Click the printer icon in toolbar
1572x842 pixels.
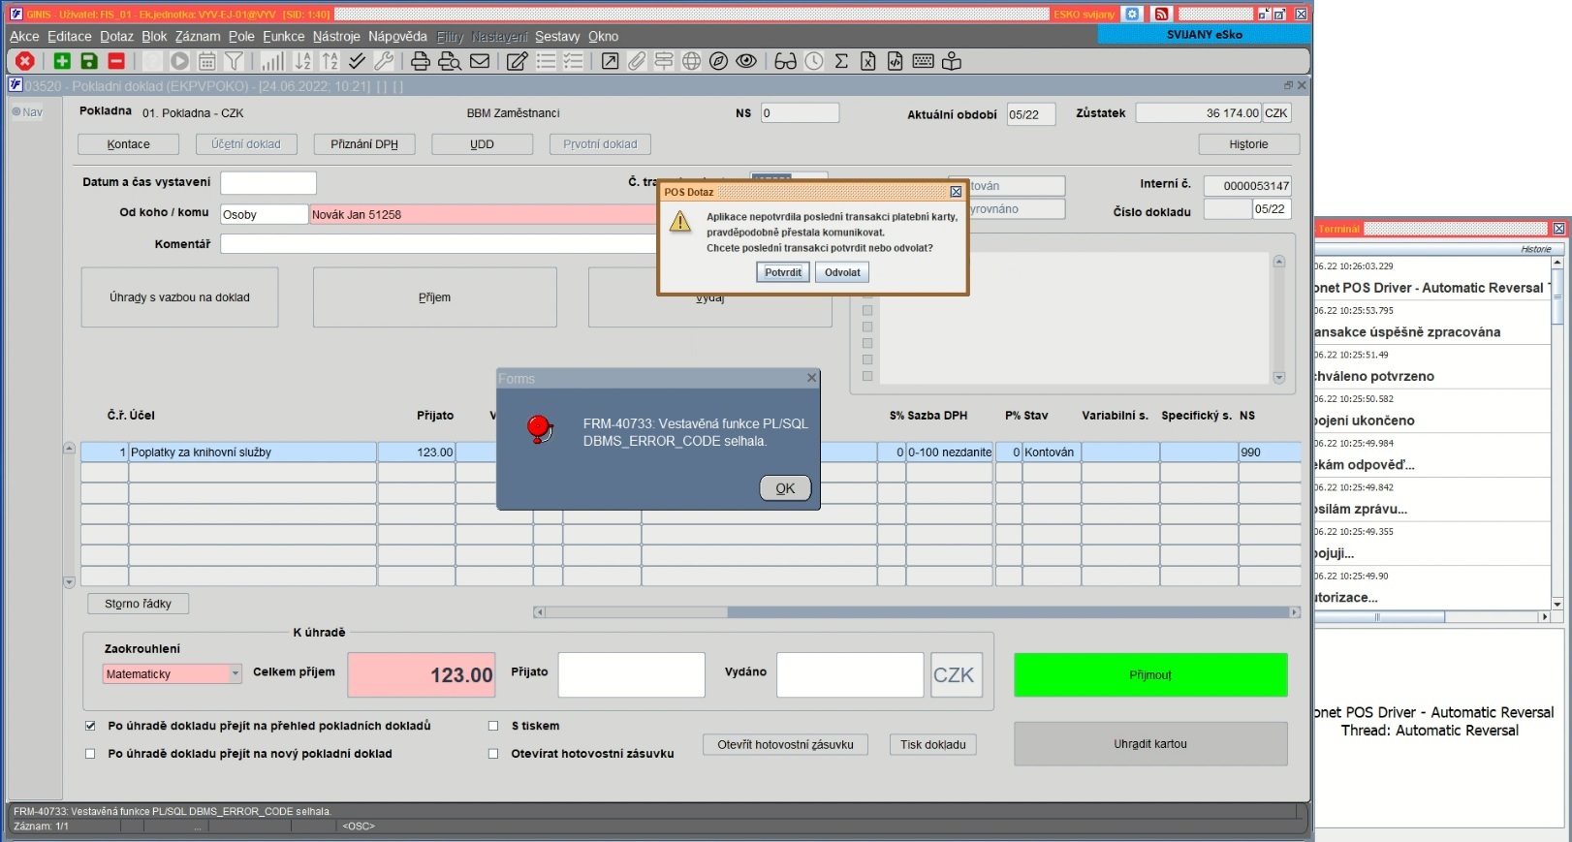click(x=421, y=61)
